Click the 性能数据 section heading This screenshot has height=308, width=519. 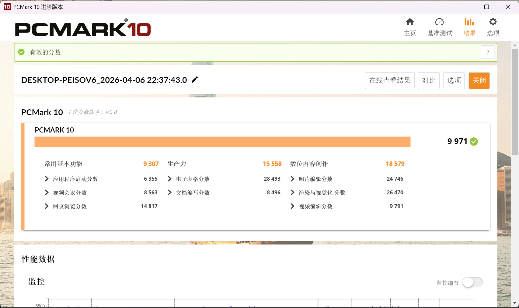(38, 259)
